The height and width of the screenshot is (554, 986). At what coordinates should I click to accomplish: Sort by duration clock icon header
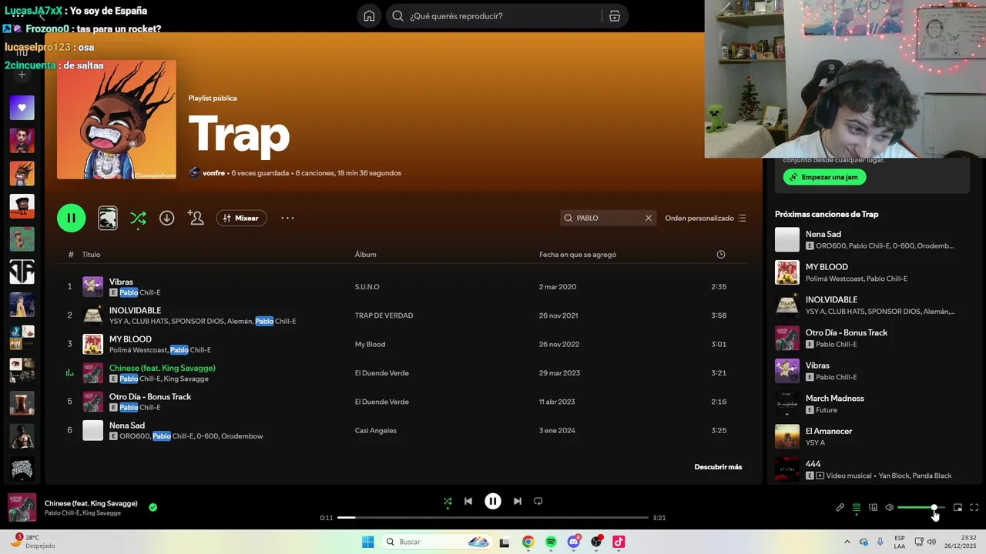[721, 255]
